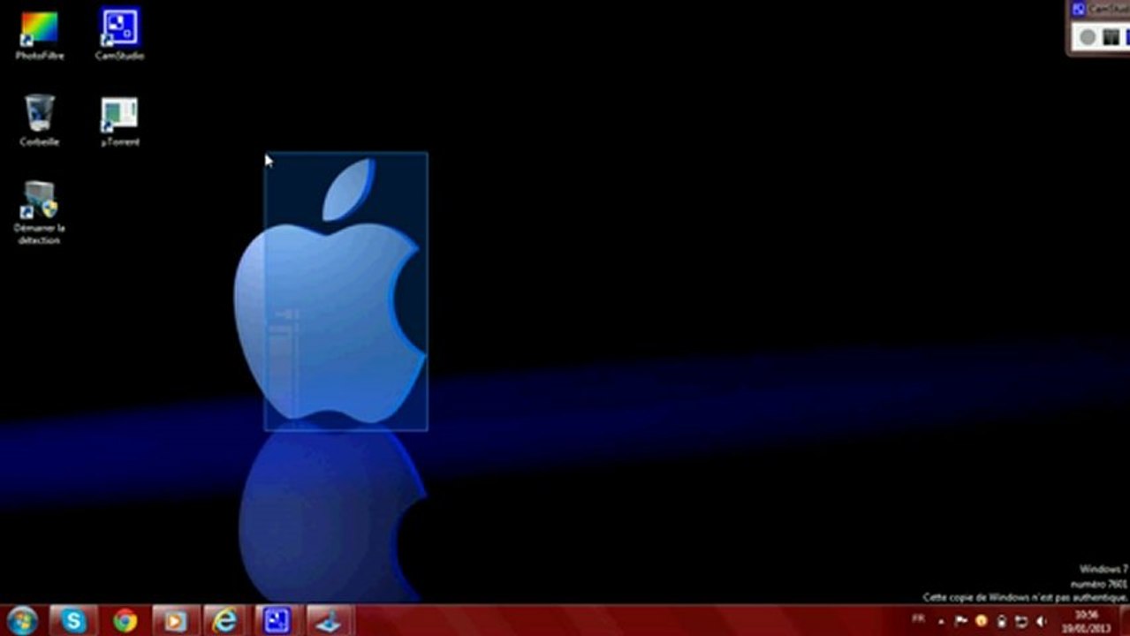The image size is (1130, 636).
Task: Click the round orange tray icon
Action: [x=981, y=621]
